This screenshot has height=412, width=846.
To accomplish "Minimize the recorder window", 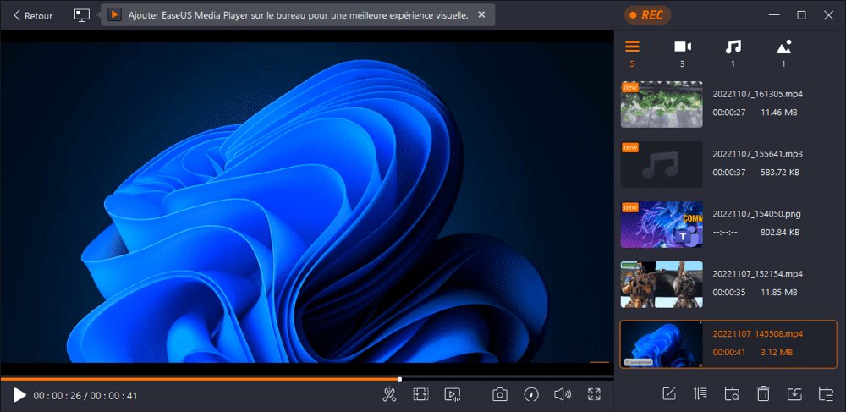I will coord(774,15).
